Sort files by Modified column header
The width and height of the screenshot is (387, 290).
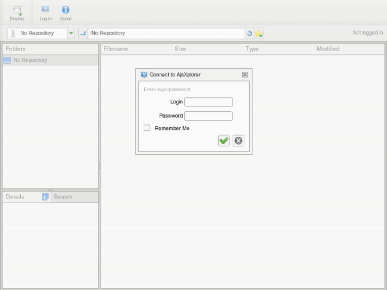328,49
